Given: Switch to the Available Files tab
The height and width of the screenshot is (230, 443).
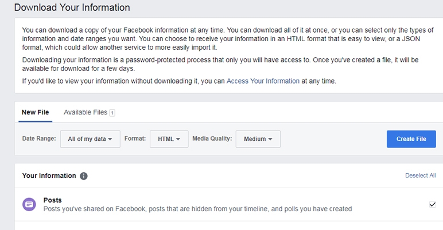Looking at the screenshot, I should pyautogui.click(x=90, y=112).
